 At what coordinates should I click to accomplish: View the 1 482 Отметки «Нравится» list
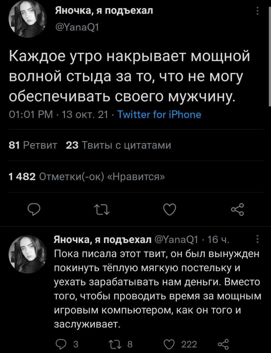click(87, 176)
